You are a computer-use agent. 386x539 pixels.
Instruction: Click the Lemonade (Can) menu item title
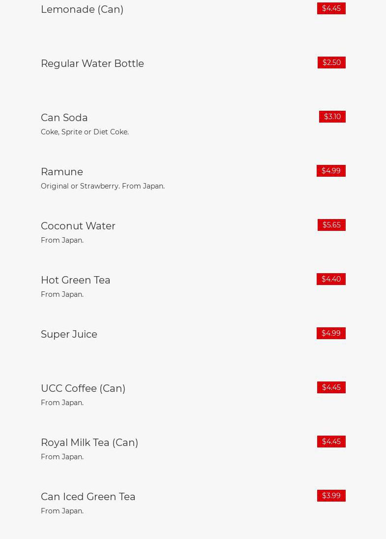(x=82, y=9)
